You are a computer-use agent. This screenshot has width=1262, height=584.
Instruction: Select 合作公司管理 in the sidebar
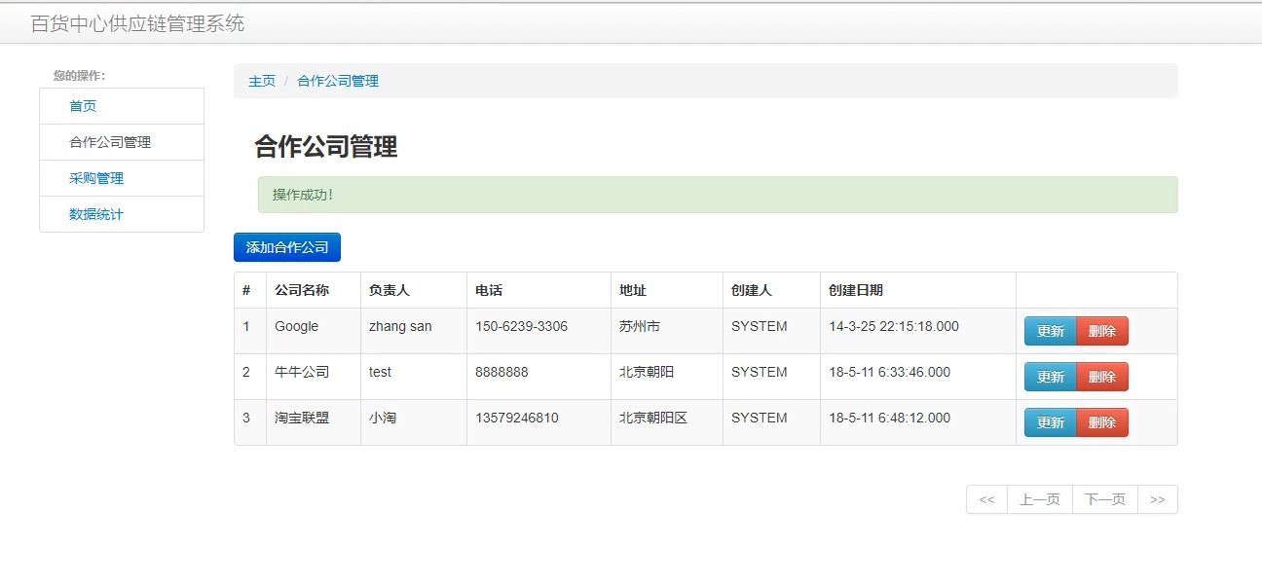click(x=122, y=142)
